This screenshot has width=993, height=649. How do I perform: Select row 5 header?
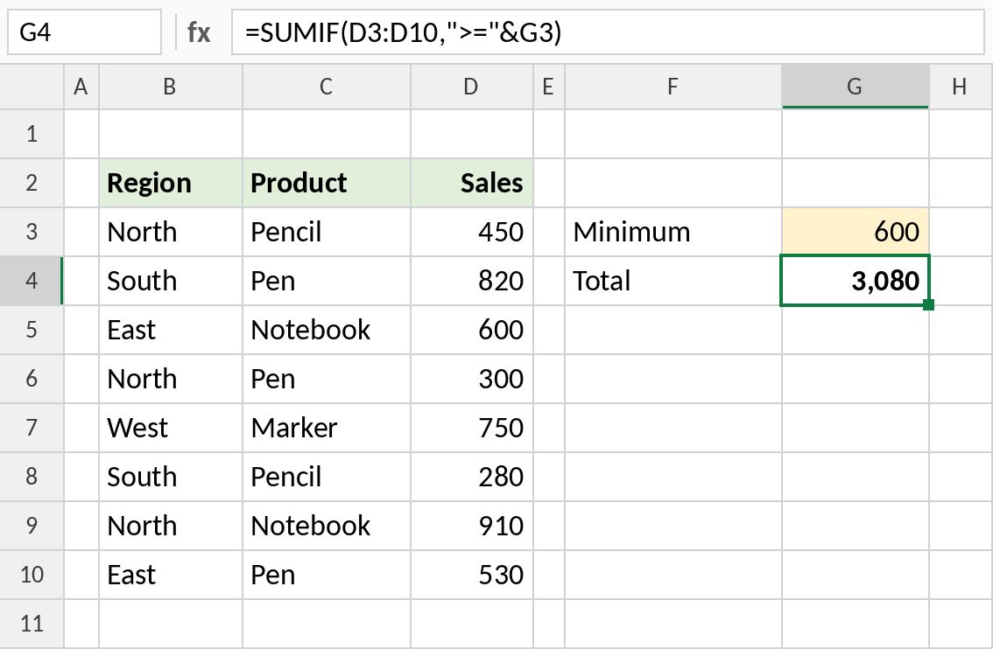32,331
